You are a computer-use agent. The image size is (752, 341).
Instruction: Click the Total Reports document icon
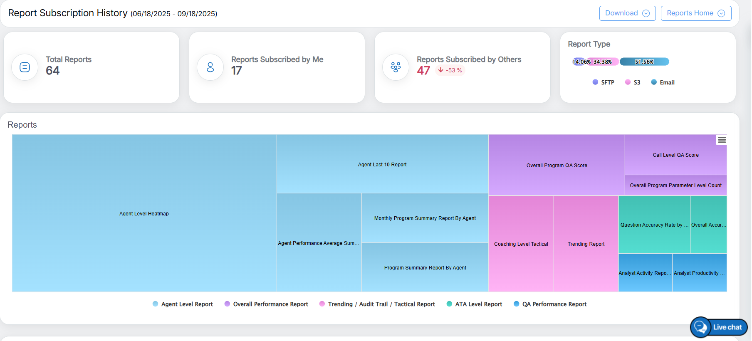coord(25,67)
